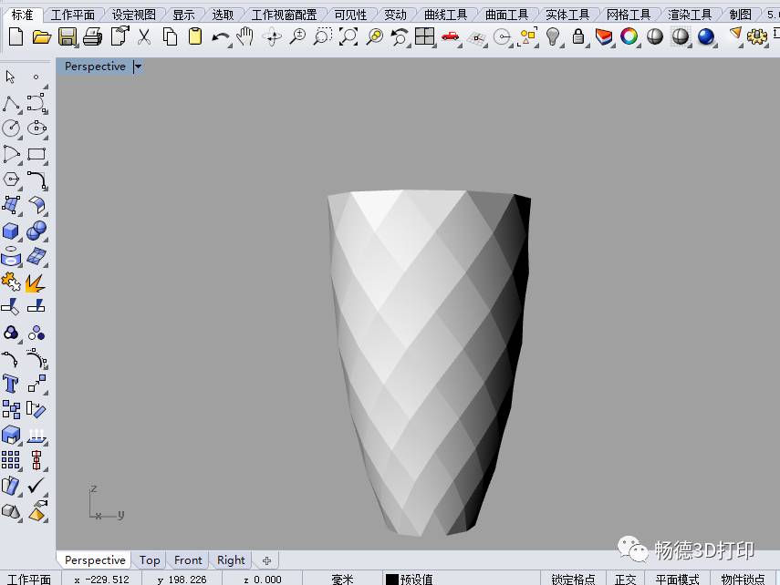This screenshot has height=585, width=780.
Task: Click the Undo arrow icon
Action: [220, 36]
